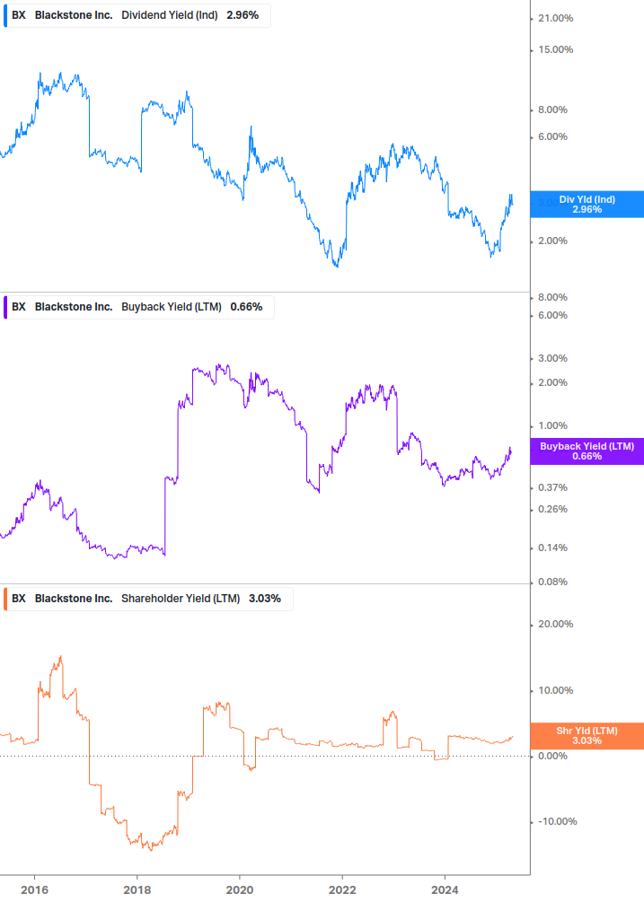Click the 2016 label on the time axis
The height and width of the screenshot is (902, 644).
pos(34,890)
